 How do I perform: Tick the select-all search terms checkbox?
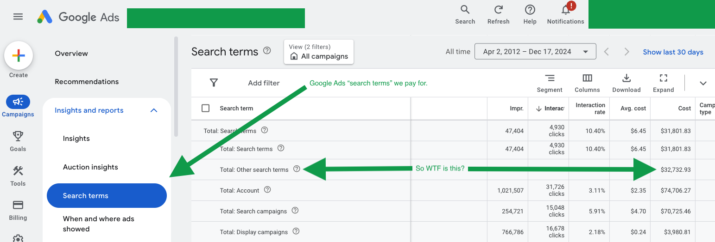tap(206, 108)
